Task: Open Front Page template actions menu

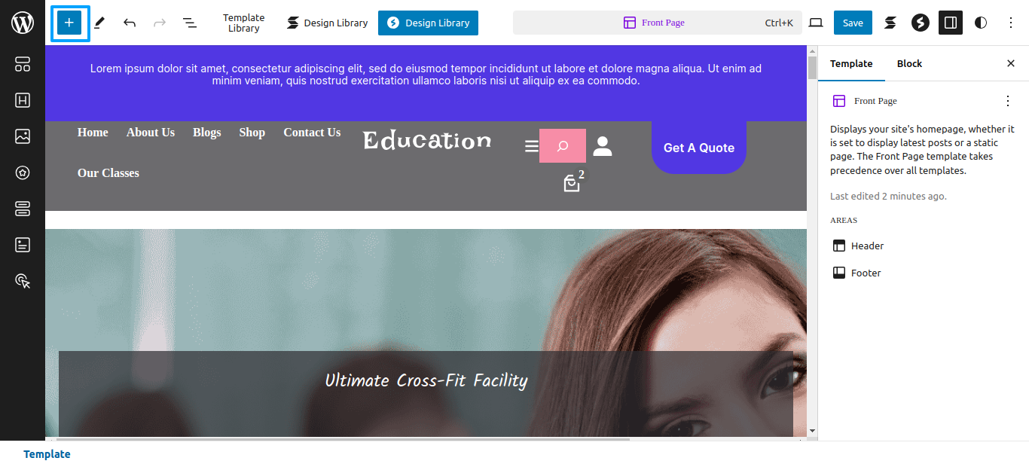Action: (1008, 101)
